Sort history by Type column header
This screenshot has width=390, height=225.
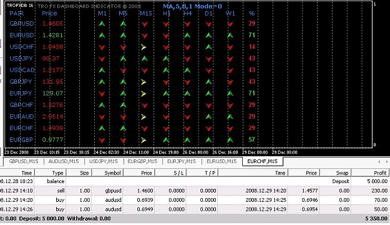point(51,173)
